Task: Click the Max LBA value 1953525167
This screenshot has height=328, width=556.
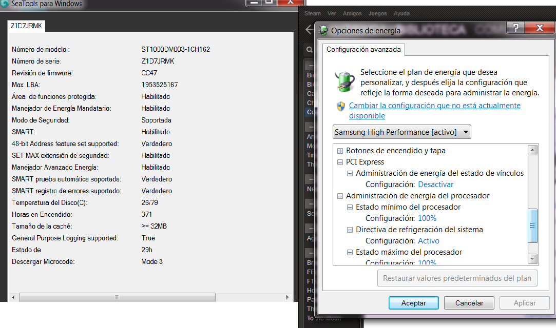Action: point(160,85)
